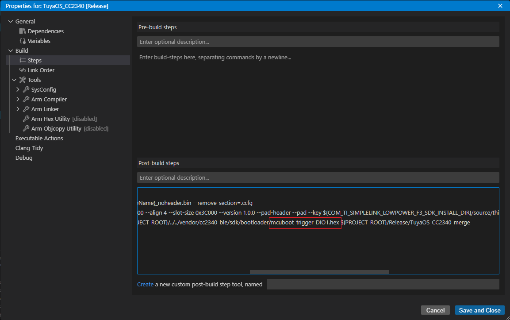Screen dimensions: 510x320
Task: Select the General tree label
Action: click(25, 22)
